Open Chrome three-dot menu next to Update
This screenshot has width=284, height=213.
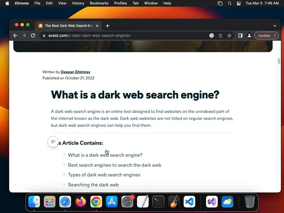pos(275,35)
